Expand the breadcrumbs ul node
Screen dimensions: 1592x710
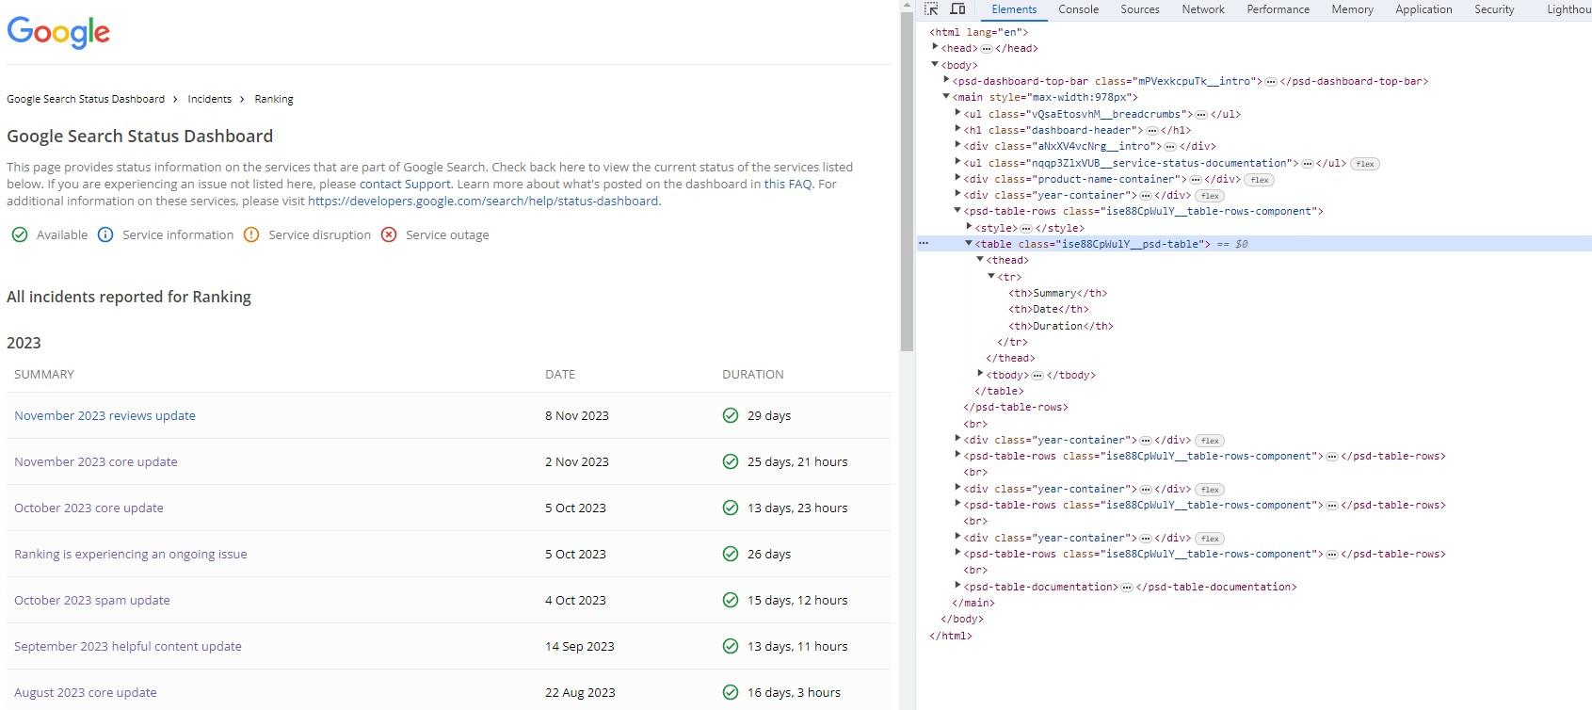pos(957,114)
